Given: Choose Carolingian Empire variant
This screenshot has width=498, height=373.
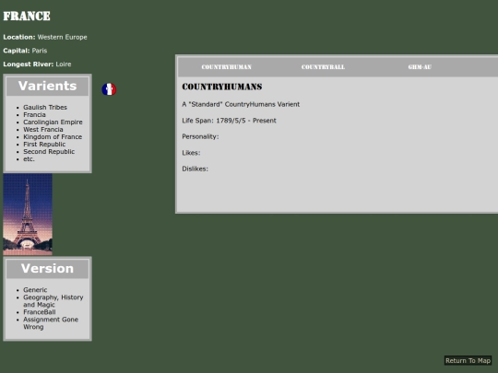Looking at the screenshot, I should (x=53, y=122).
